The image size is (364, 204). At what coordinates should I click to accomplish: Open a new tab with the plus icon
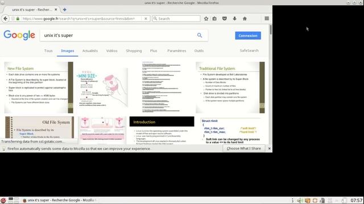tap(64, 10)
